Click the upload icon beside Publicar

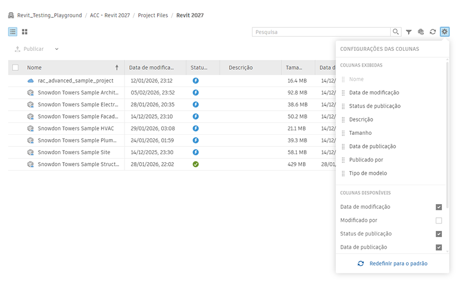coord(17,49)
